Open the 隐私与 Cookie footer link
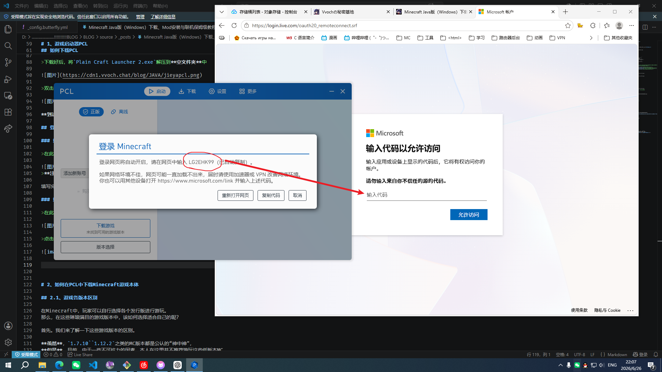This screenshot has width=662, height=372. [607, 310]
